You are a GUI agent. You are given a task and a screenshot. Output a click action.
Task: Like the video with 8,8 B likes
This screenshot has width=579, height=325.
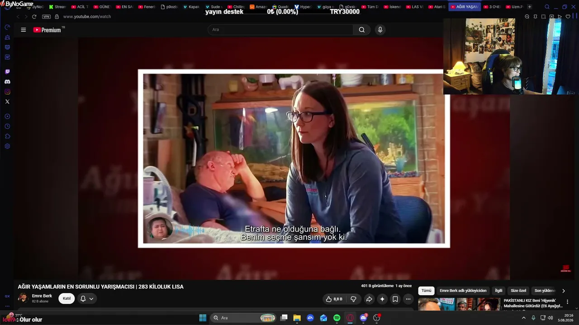point(334,299)
